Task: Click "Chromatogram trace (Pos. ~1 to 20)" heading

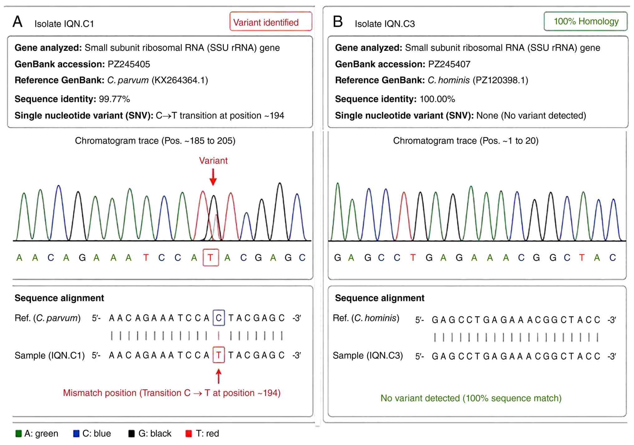Action: tap(466, 141)
